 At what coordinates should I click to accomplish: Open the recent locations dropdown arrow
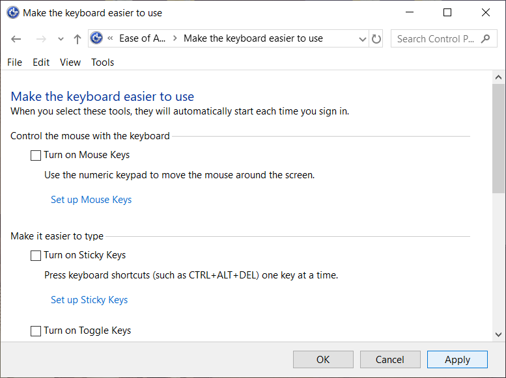[x=61, y=39]
